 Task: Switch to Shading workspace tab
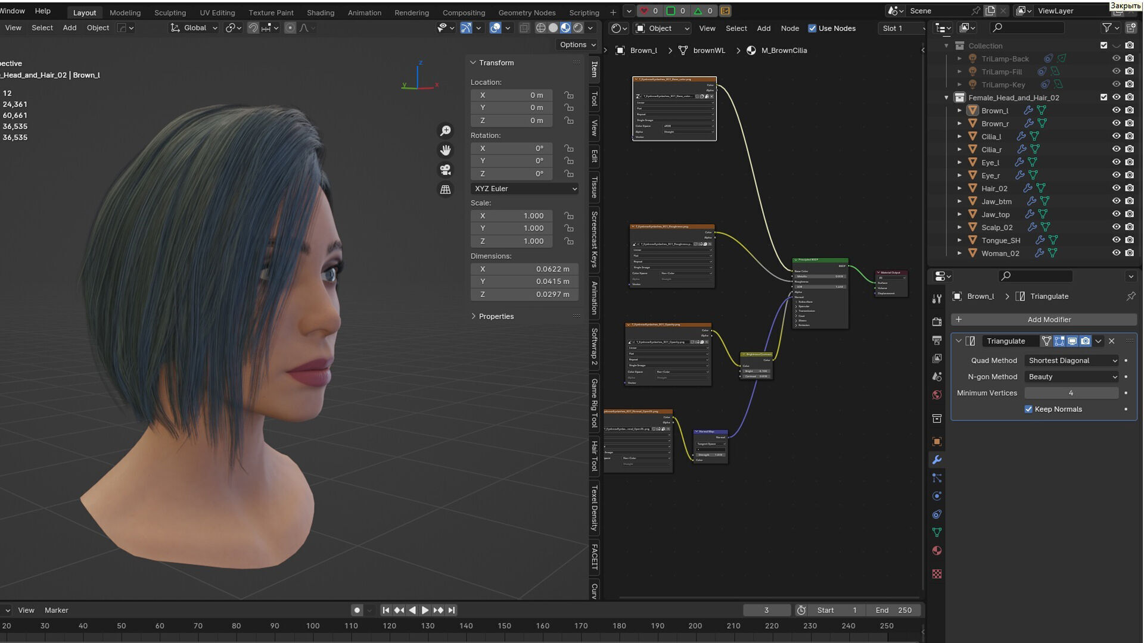coord(321,13)
